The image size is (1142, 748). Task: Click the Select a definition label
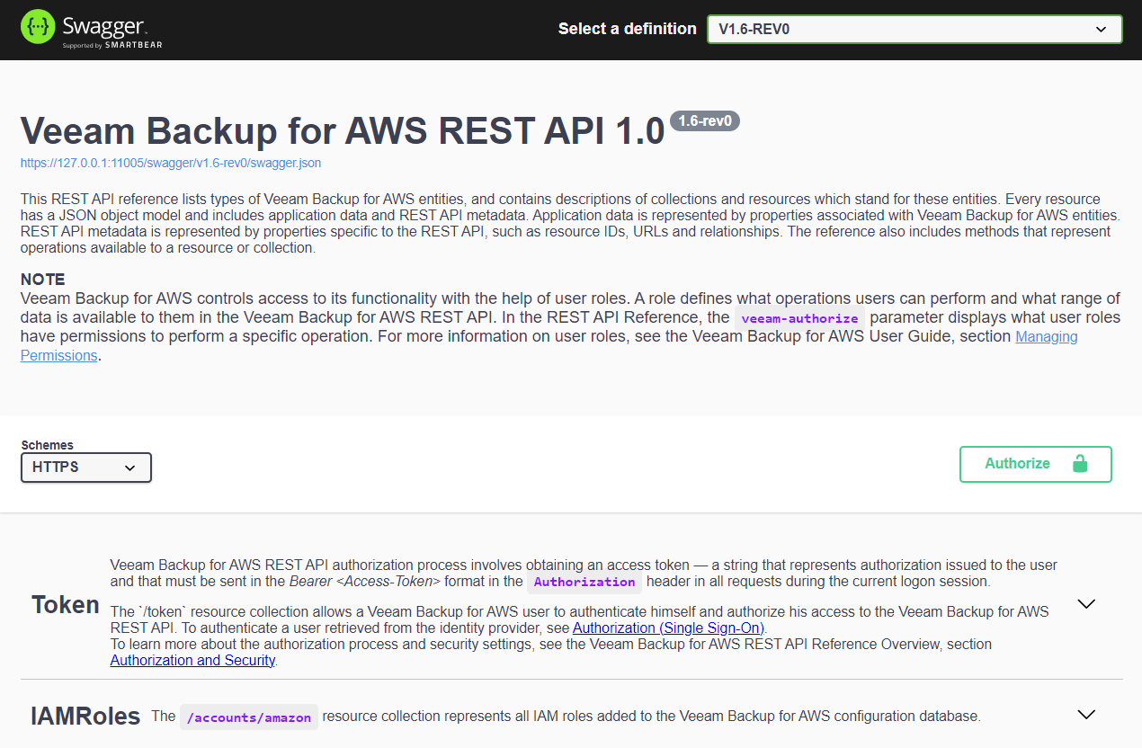coord(628,29)
